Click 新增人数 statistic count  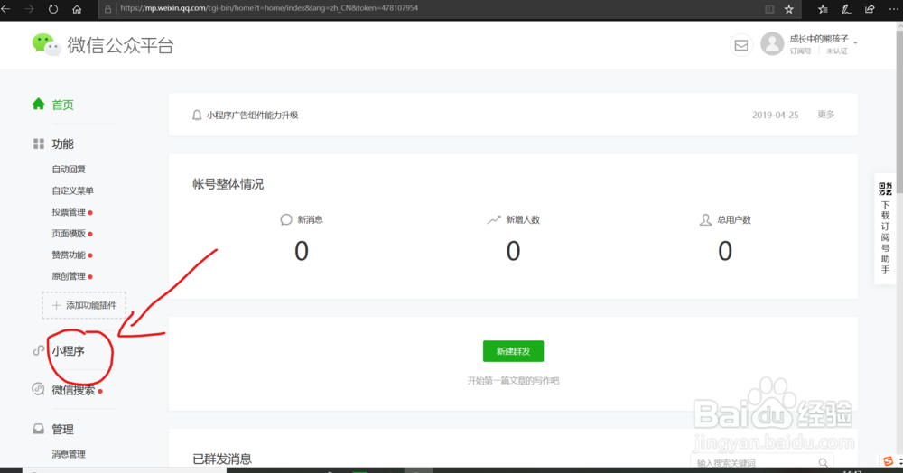point(513,252)
